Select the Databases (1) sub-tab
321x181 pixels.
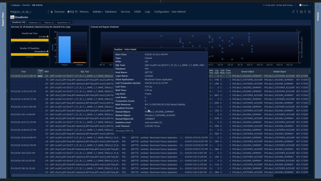point(35,22)
